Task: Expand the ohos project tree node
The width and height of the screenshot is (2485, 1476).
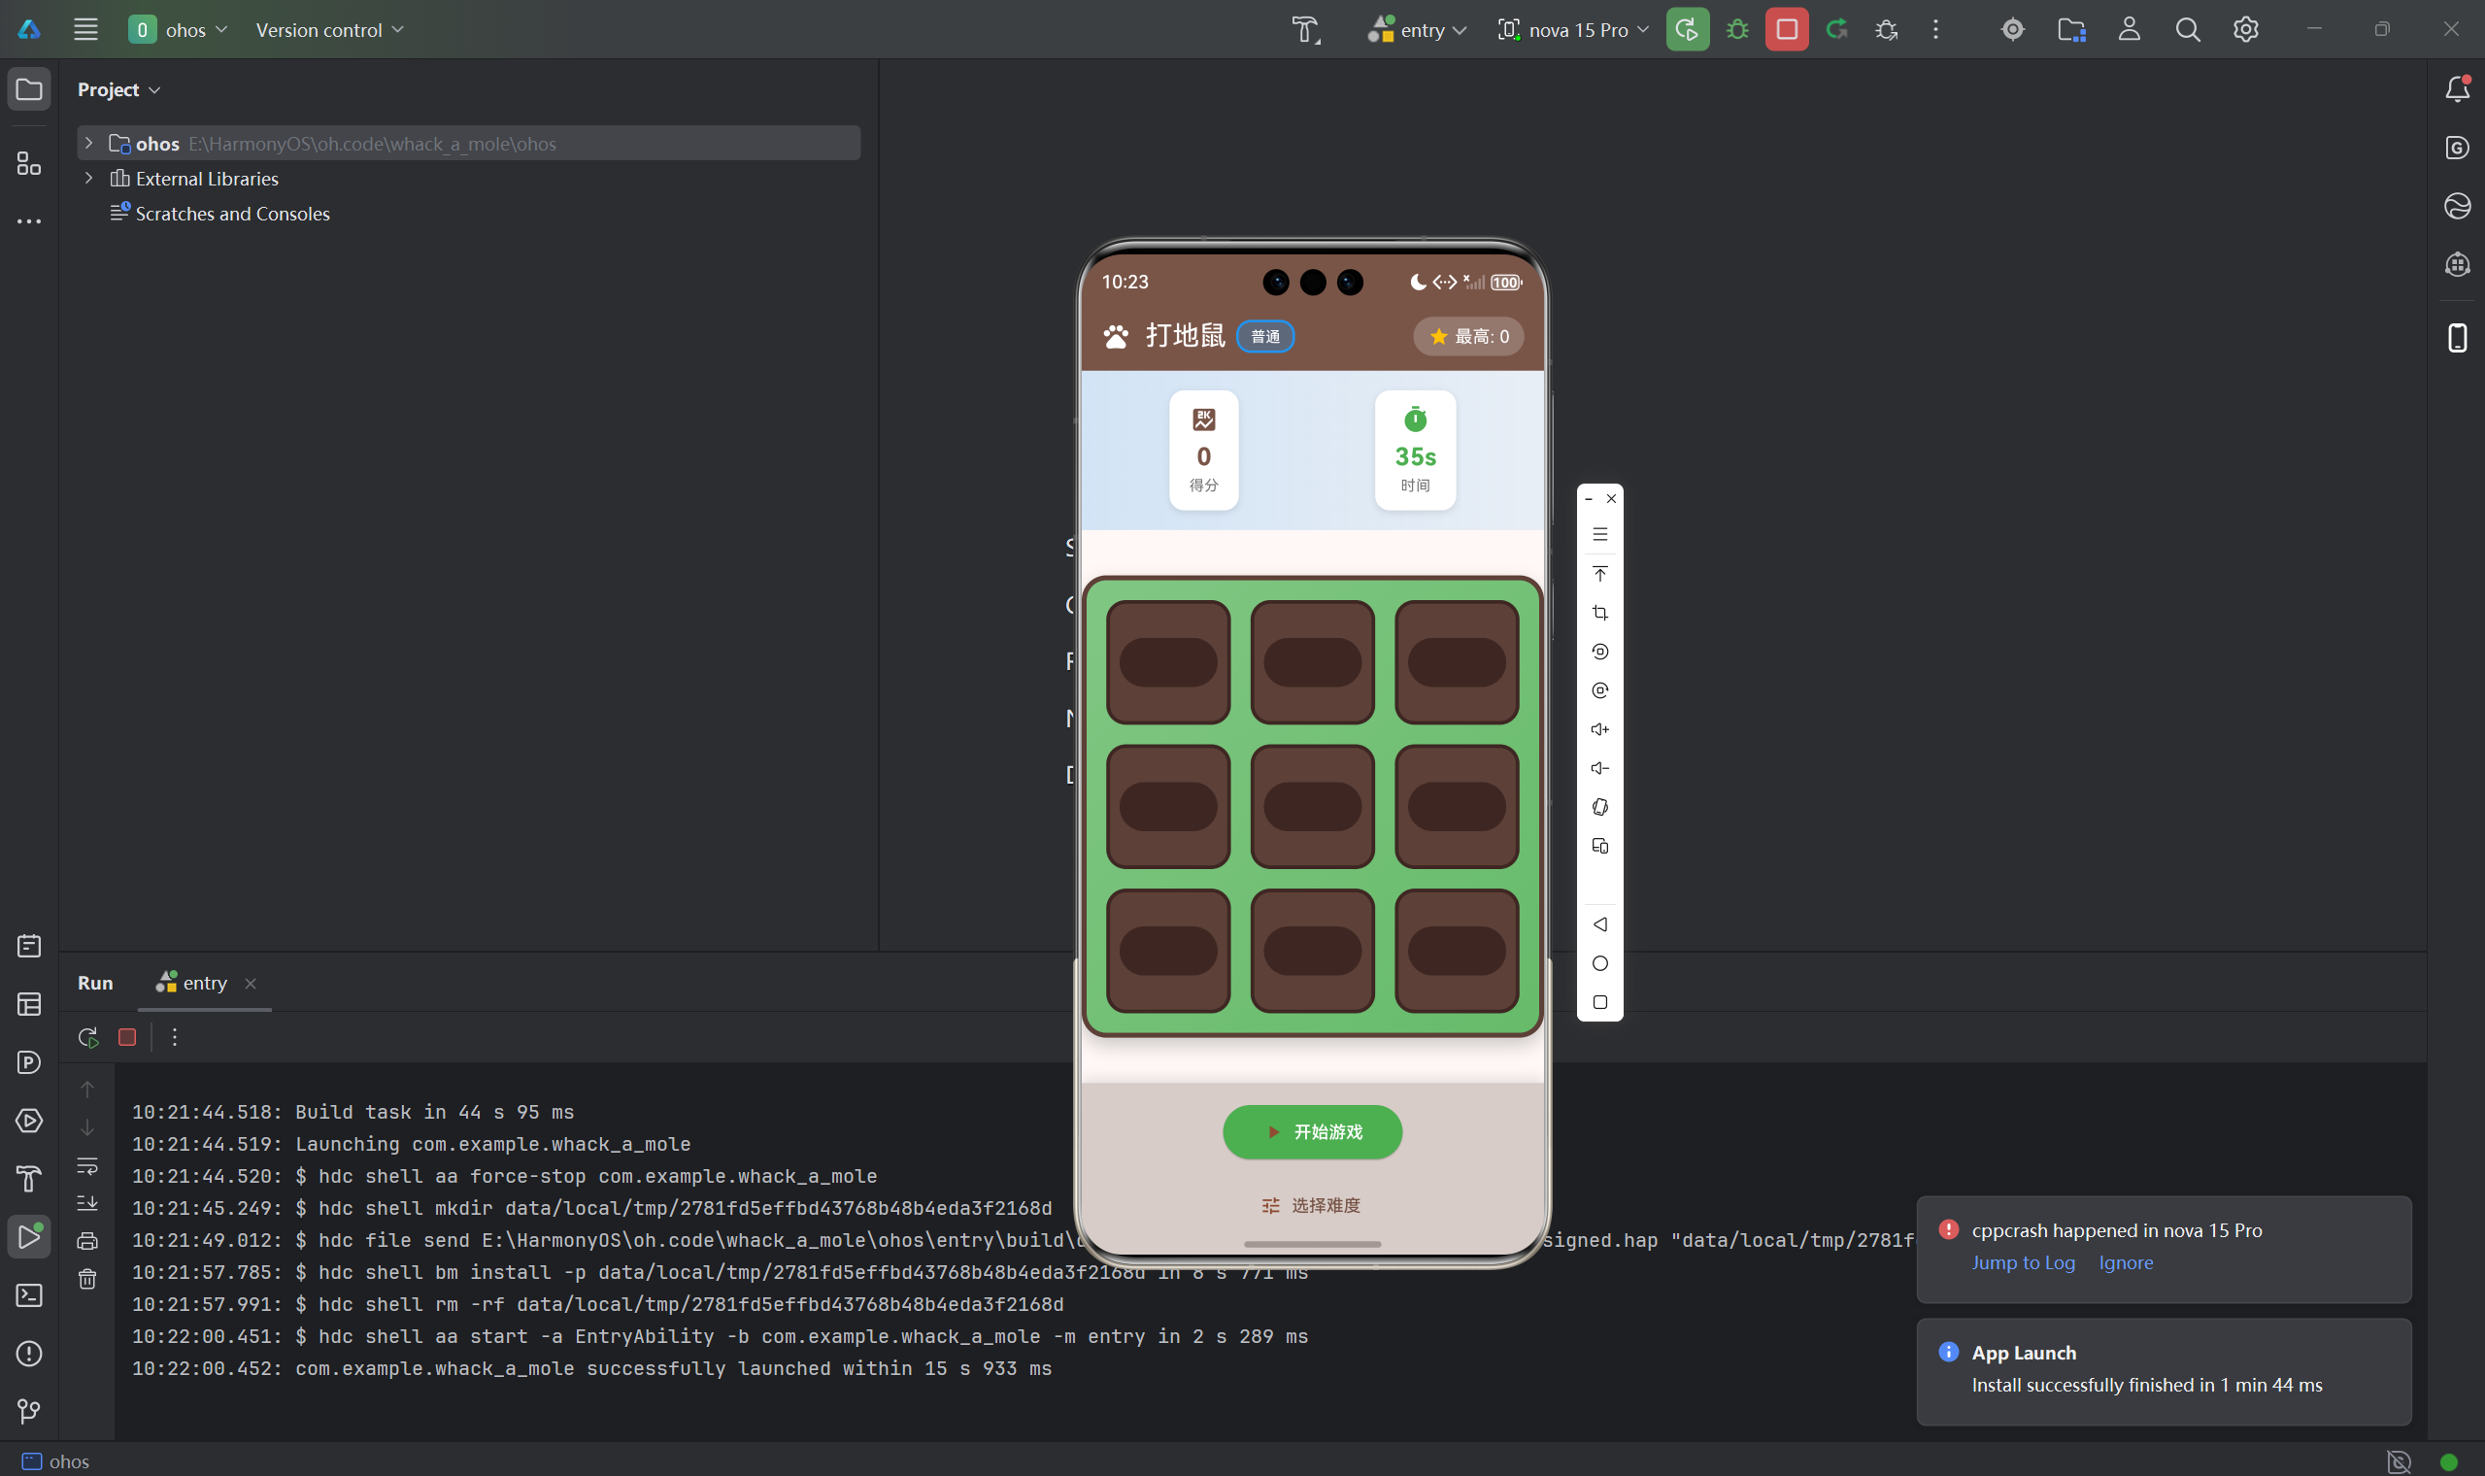Action: tap(89, 143)
